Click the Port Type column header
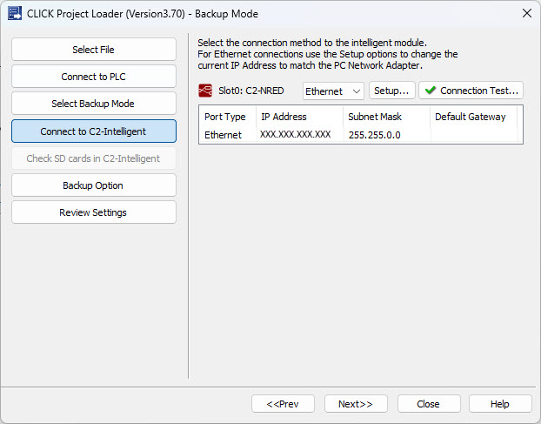Screen dimensions: 541x424 point(227,117)
